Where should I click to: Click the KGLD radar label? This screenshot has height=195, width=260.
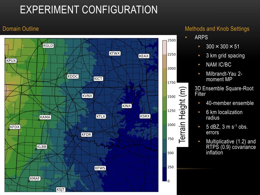point(48,46)
